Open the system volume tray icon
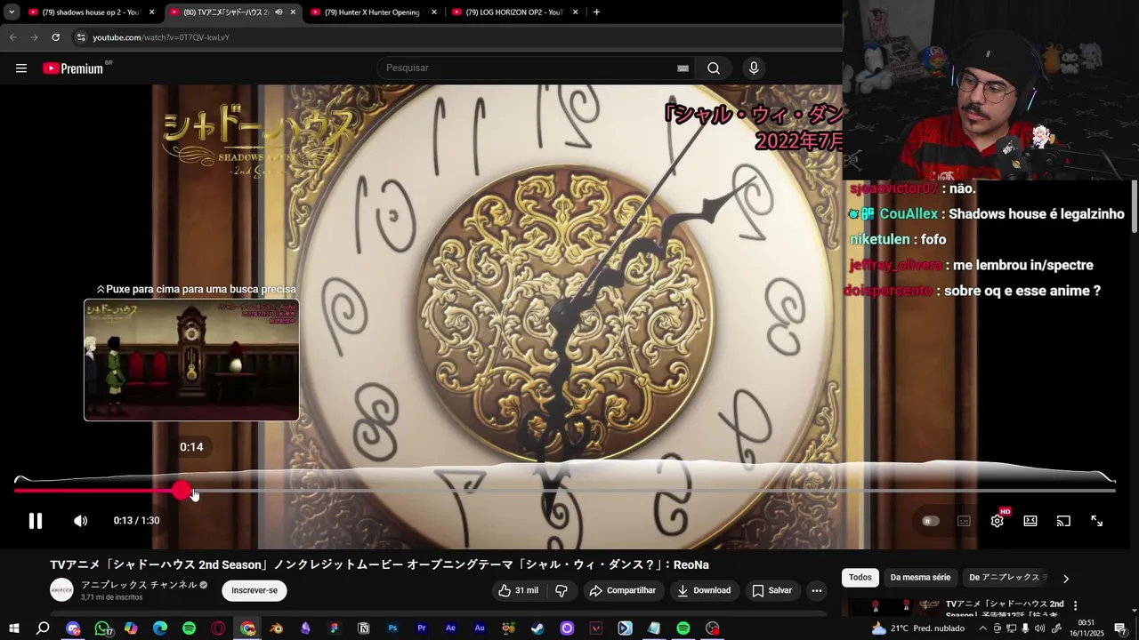Viewport: 1139px width, 640px height. point(1040,628)
